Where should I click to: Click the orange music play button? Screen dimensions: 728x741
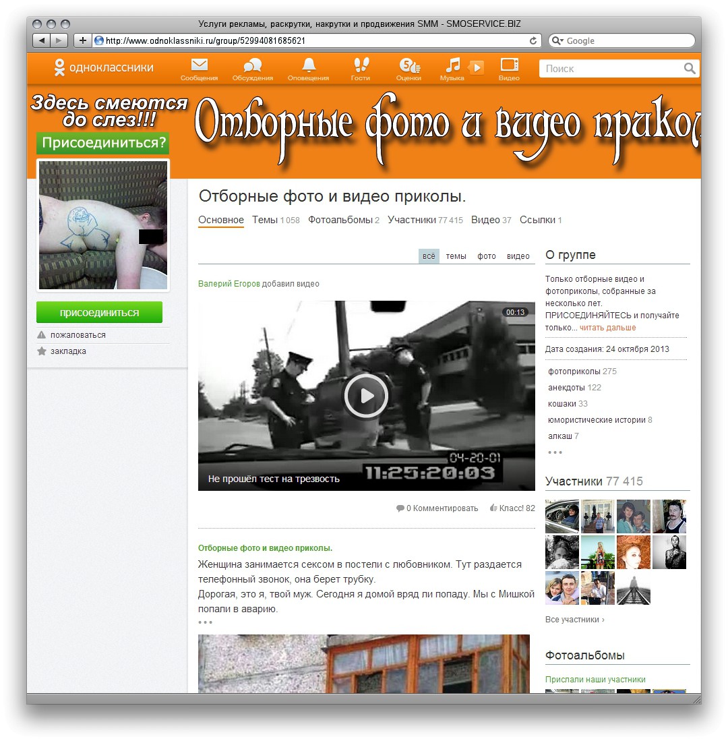(476, 67)
